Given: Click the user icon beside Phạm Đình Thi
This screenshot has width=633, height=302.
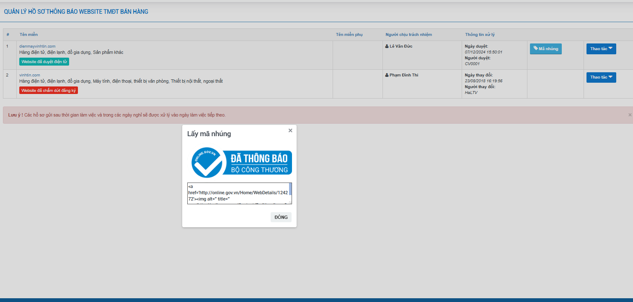Looking at the screenshot, I should (x=387, y=75).
